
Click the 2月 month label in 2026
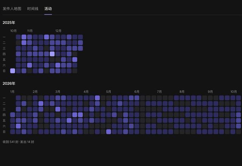point(35,92)
